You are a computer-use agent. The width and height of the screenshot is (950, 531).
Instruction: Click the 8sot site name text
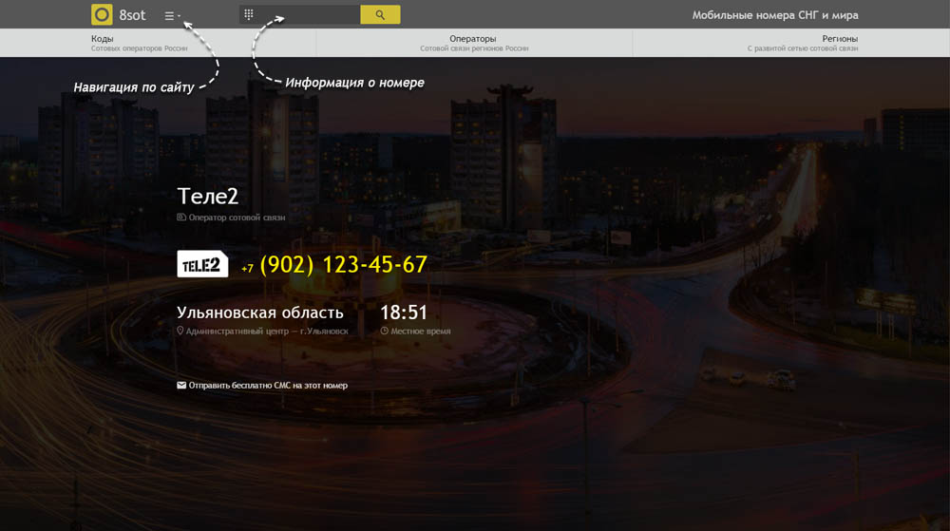pyautogui.click(x=132, y=15)
